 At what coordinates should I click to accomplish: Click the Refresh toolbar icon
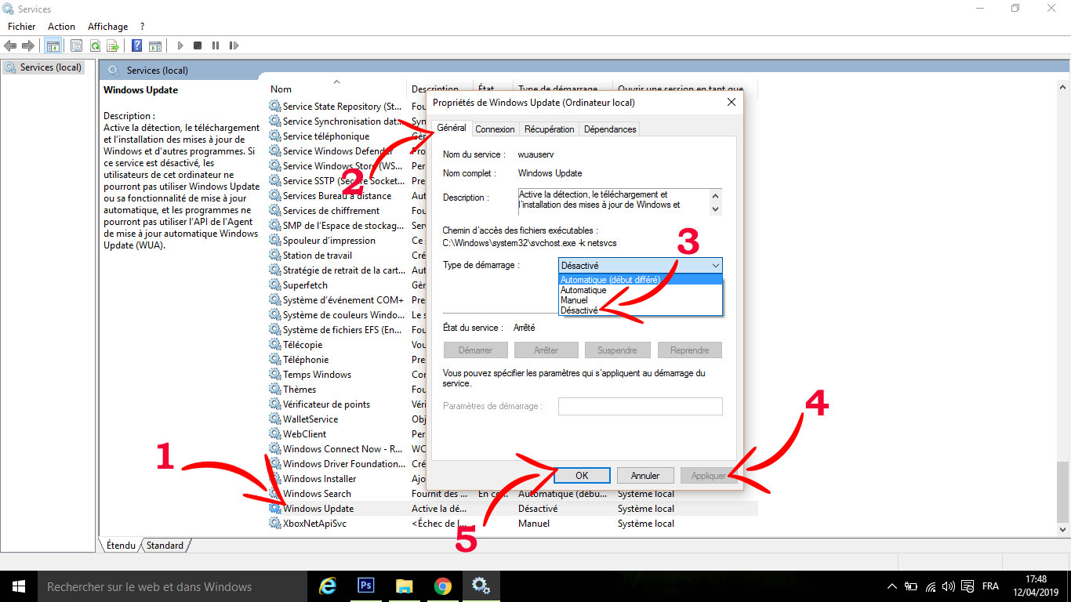coord(95,45)
